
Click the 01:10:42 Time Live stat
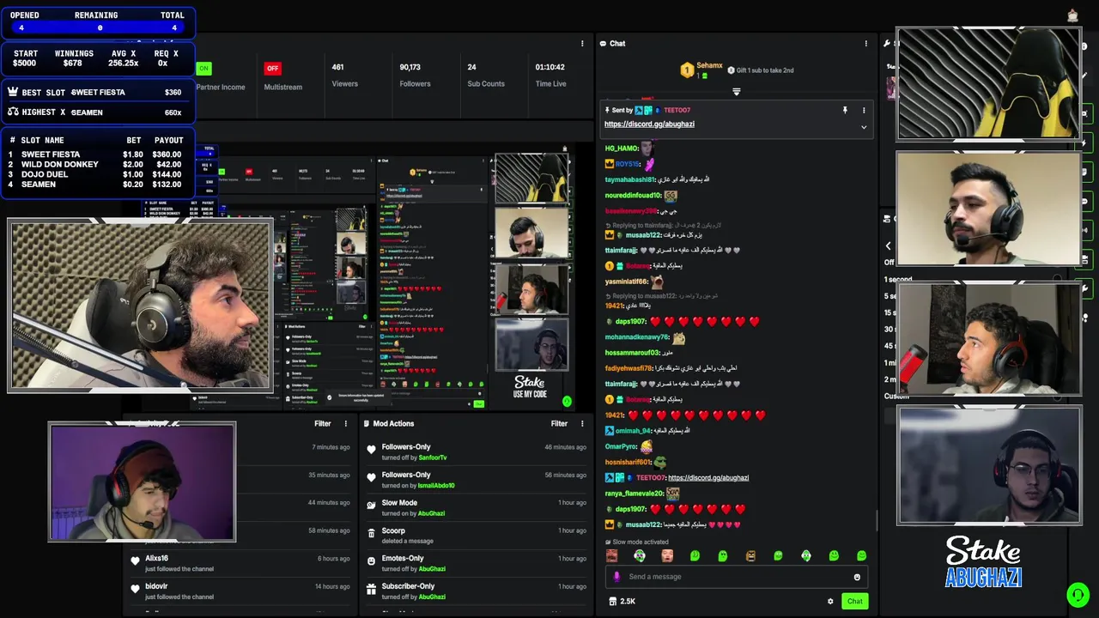[x=550, y=76]
